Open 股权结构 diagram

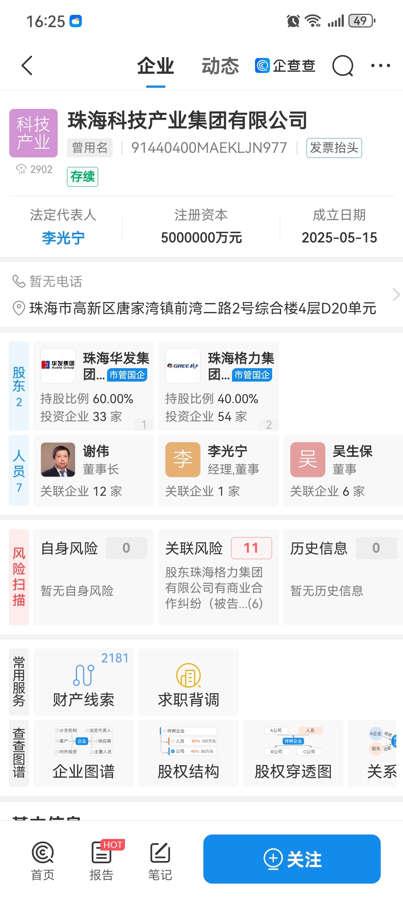point(188,753)
